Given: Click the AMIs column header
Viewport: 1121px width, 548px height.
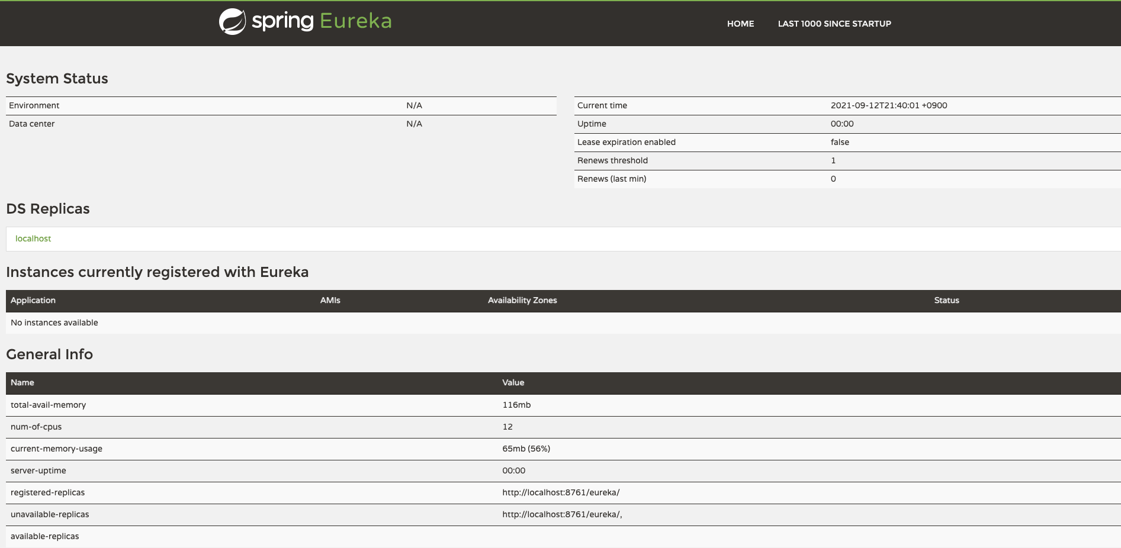Looking at the screenshot, I should (x=330, y=301).
